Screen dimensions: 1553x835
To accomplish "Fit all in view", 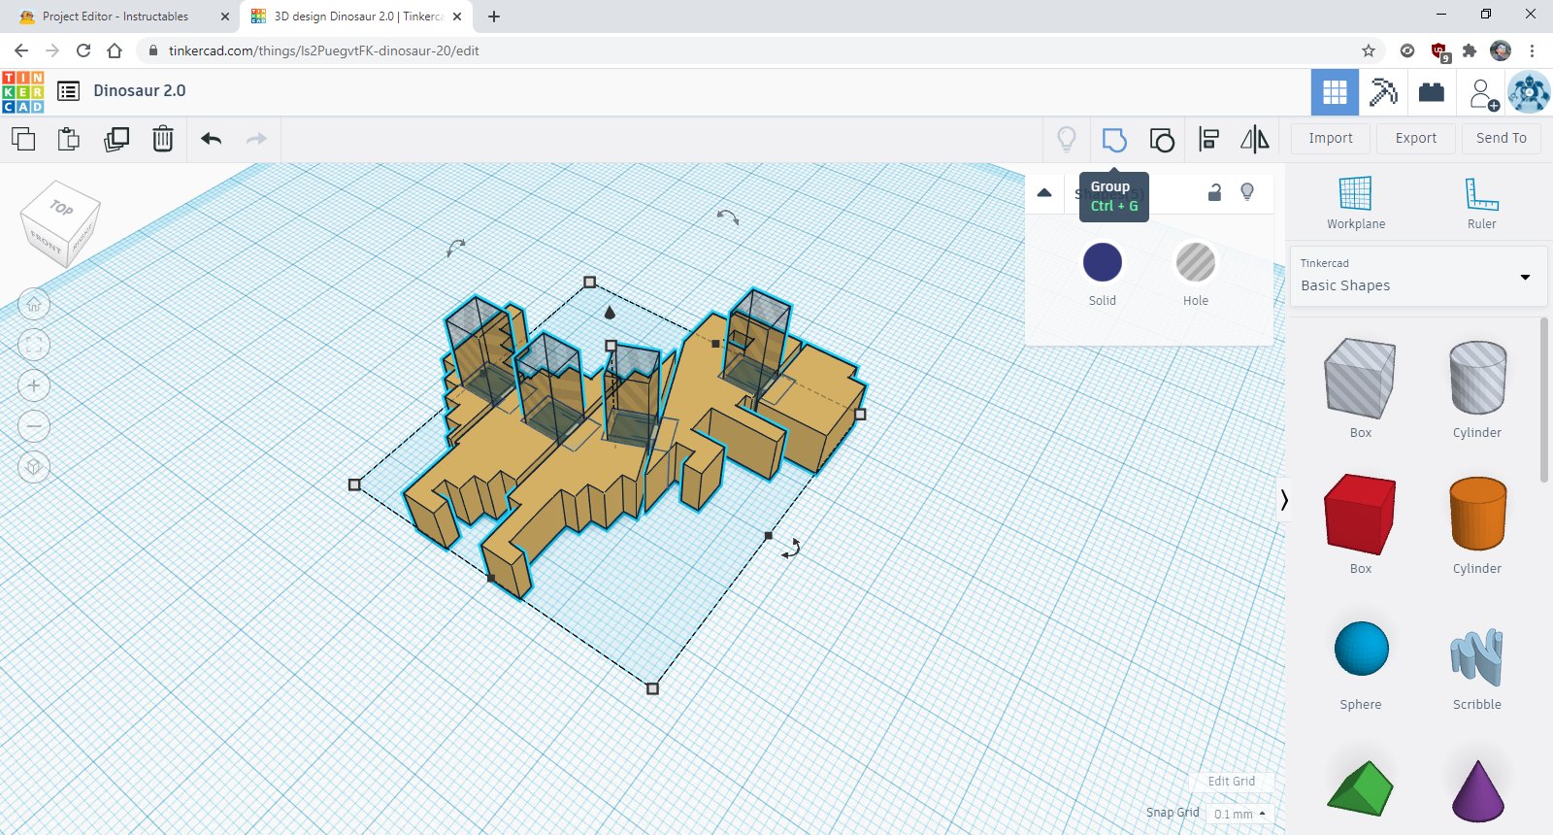I will 34,346.
